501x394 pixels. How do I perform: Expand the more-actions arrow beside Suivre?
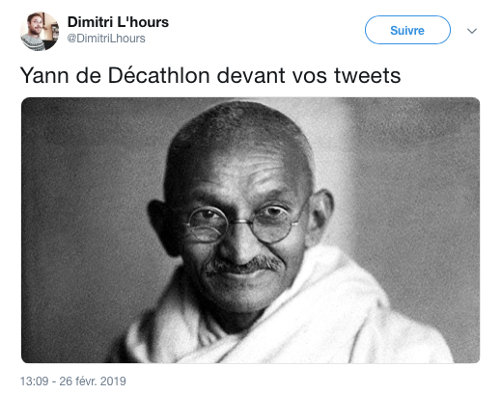pos(472,31)
